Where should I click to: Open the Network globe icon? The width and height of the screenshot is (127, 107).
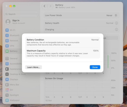(7, 41)
